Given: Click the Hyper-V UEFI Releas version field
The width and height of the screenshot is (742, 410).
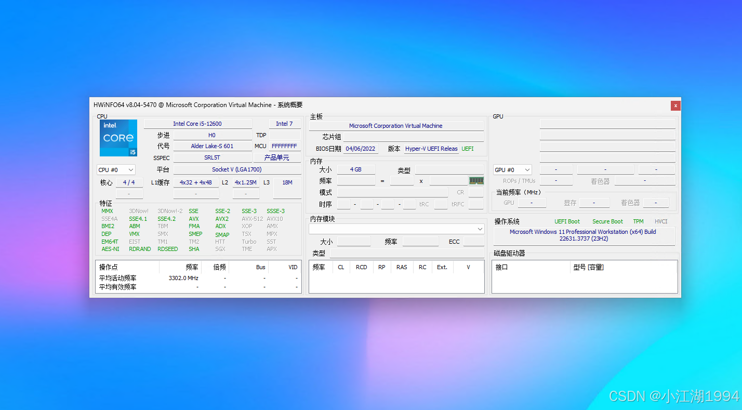Looking at the screenshot, I should pyautogui.click(x=431, y=149).
